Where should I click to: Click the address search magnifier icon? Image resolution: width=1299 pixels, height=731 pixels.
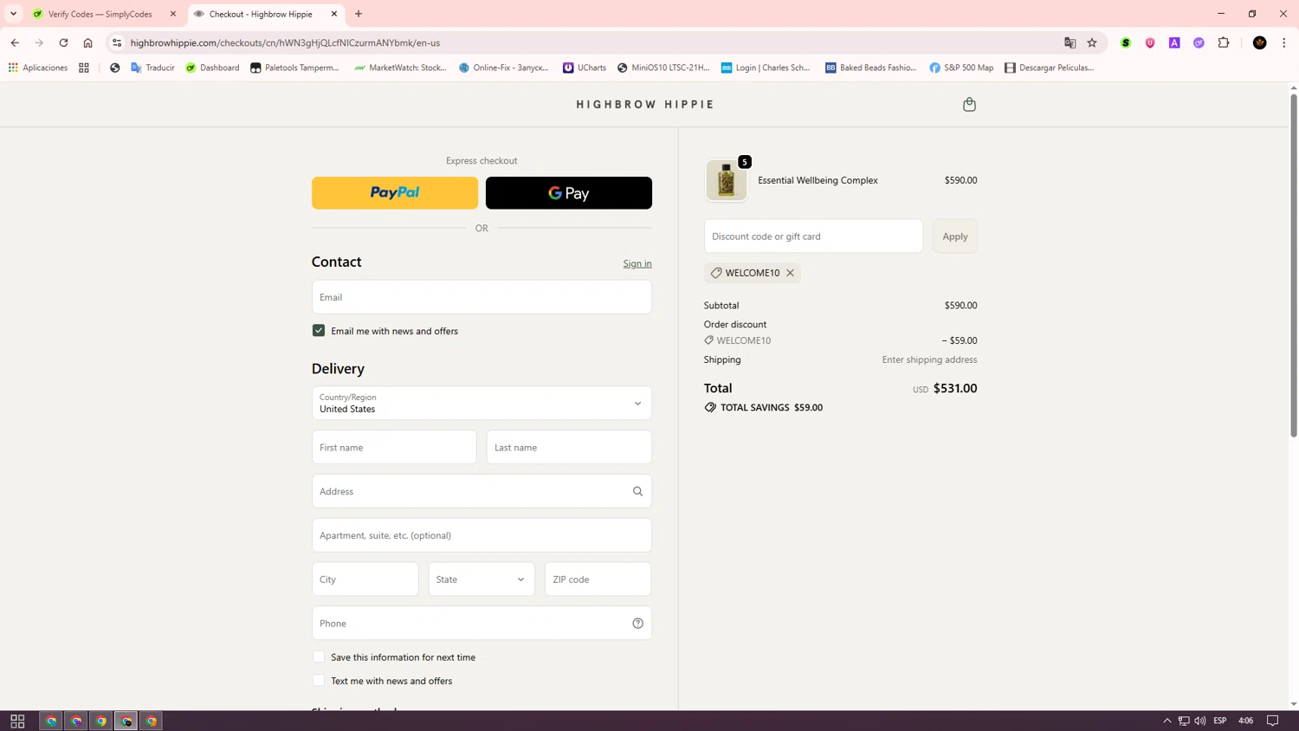tap(637, 491)
